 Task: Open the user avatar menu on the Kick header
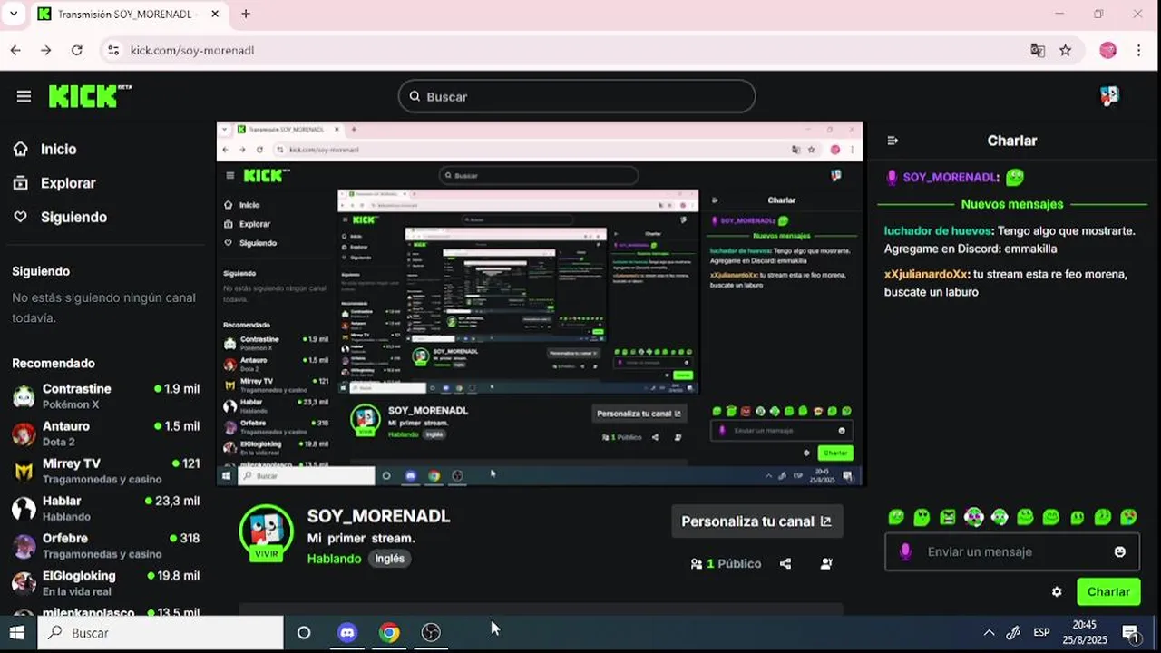click(1108, 96)
